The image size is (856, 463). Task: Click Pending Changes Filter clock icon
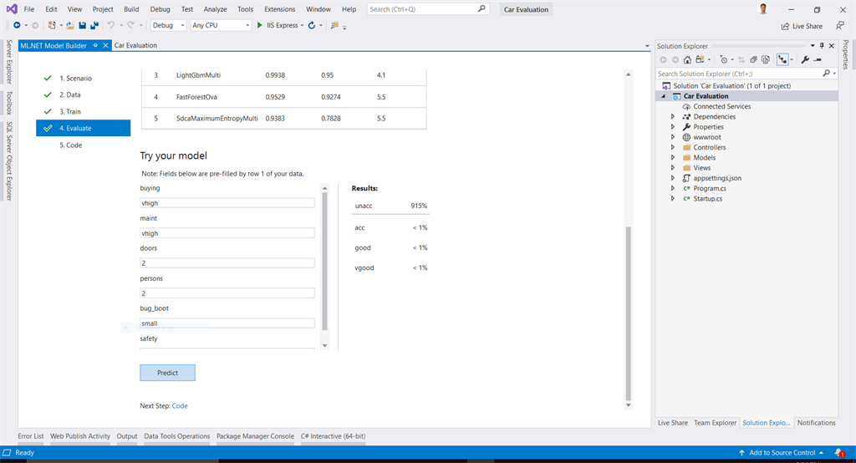724,59
